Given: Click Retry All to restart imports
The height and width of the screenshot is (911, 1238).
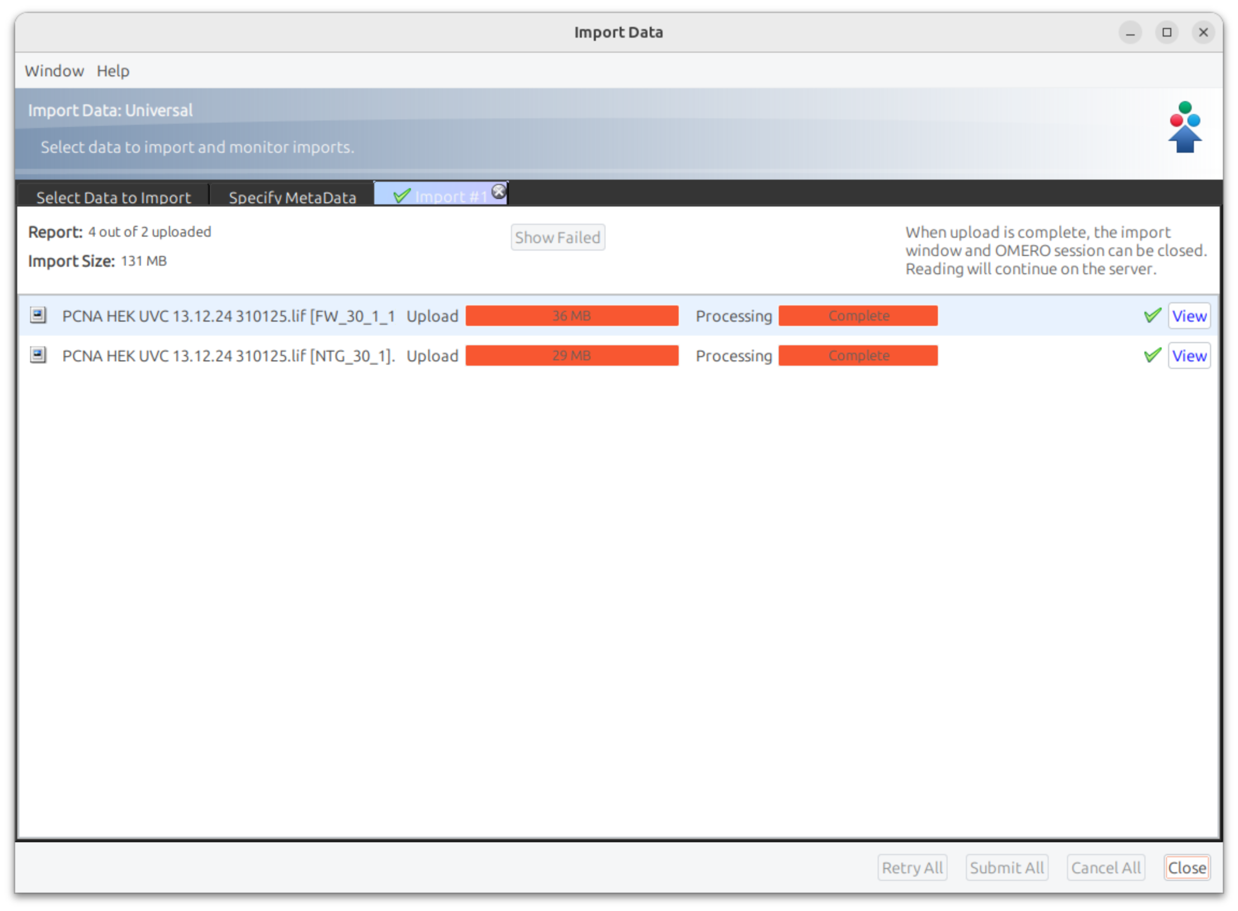Looking at the screenshot, I should point(912,867).
